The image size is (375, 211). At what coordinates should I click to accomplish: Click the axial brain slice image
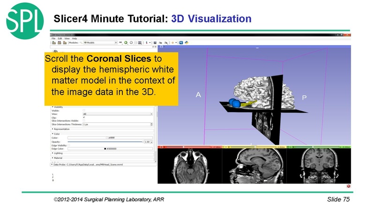pos(190,166)
